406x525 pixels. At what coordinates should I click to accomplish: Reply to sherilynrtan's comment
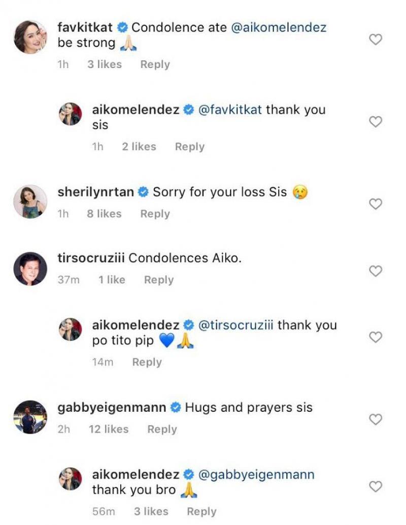click(x=155, y=214)
